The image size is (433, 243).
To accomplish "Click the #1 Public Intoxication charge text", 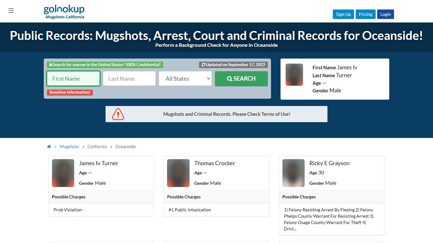I will coord(190,210).
